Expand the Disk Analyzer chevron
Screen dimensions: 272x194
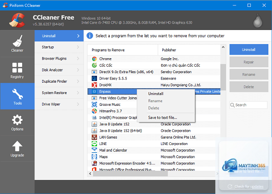78,70
